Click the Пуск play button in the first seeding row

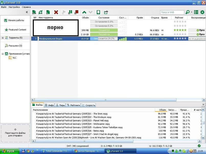(x=197, y=30)
